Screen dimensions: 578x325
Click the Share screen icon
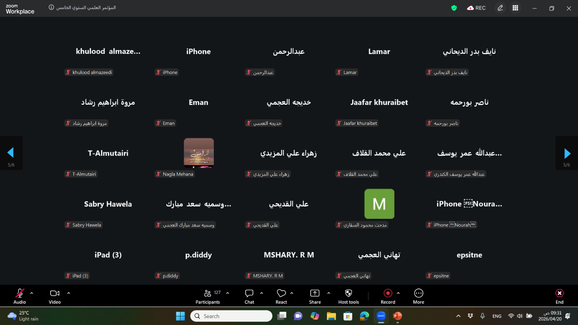[x=315, y=293]
